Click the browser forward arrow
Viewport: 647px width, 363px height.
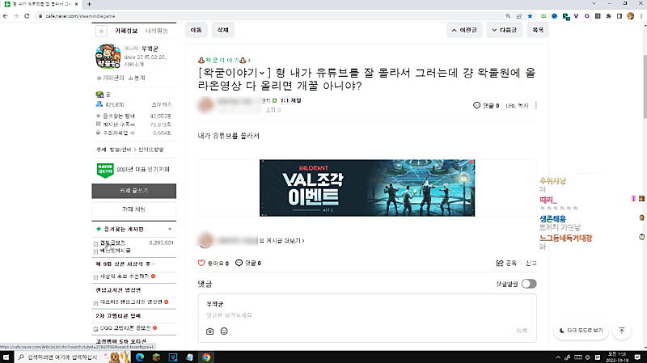(x=16, y=16)
